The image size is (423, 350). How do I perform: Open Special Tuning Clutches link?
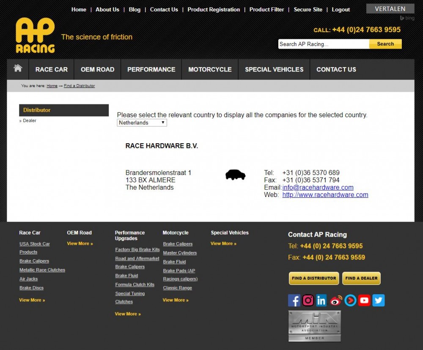click(130, 298)
